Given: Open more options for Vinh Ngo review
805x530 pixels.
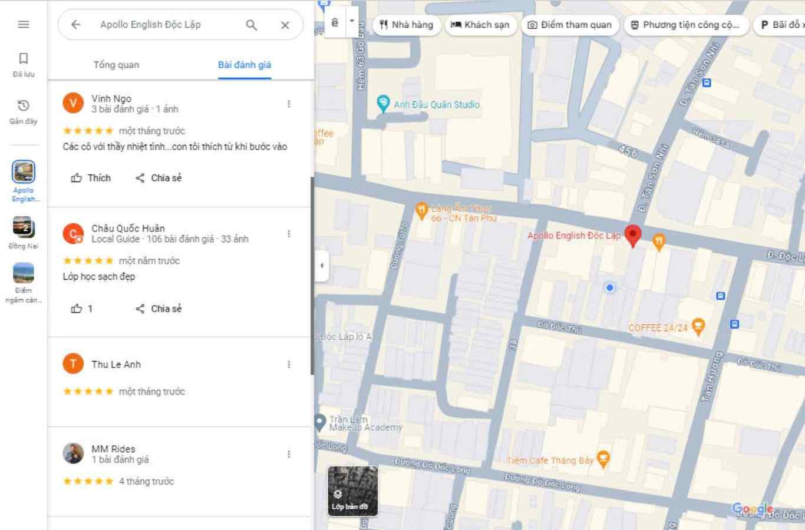Looking at the screenshot, I should [289, 104].
